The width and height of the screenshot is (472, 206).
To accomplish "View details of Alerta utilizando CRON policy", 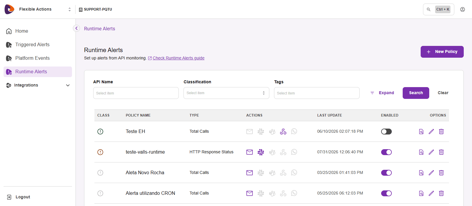I will coord(421,193).
